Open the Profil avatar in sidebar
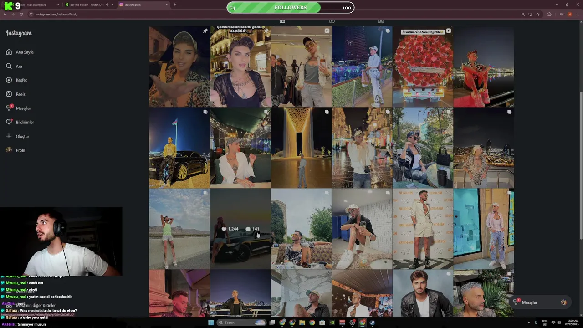The width and height of the screenshot is (583, 328). point(9,150)
